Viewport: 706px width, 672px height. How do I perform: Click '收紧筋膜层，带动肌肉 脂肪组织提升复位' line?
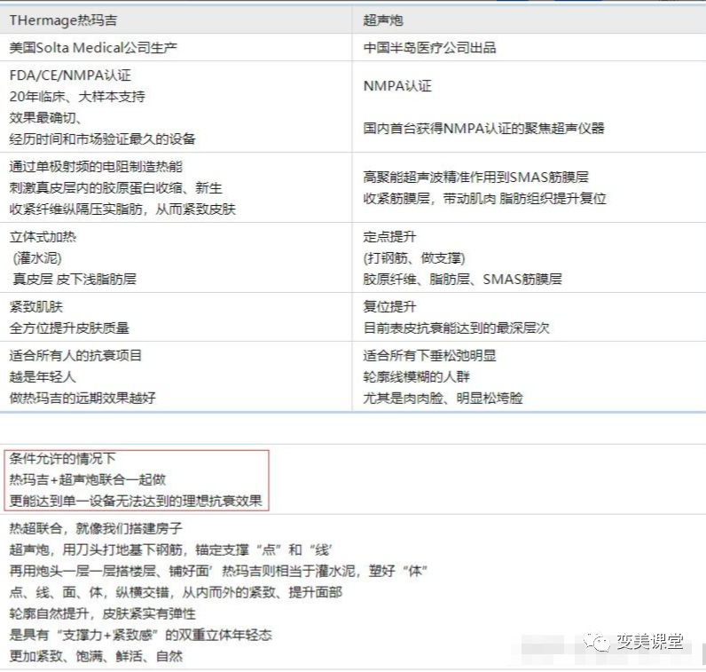pos(484,198)
